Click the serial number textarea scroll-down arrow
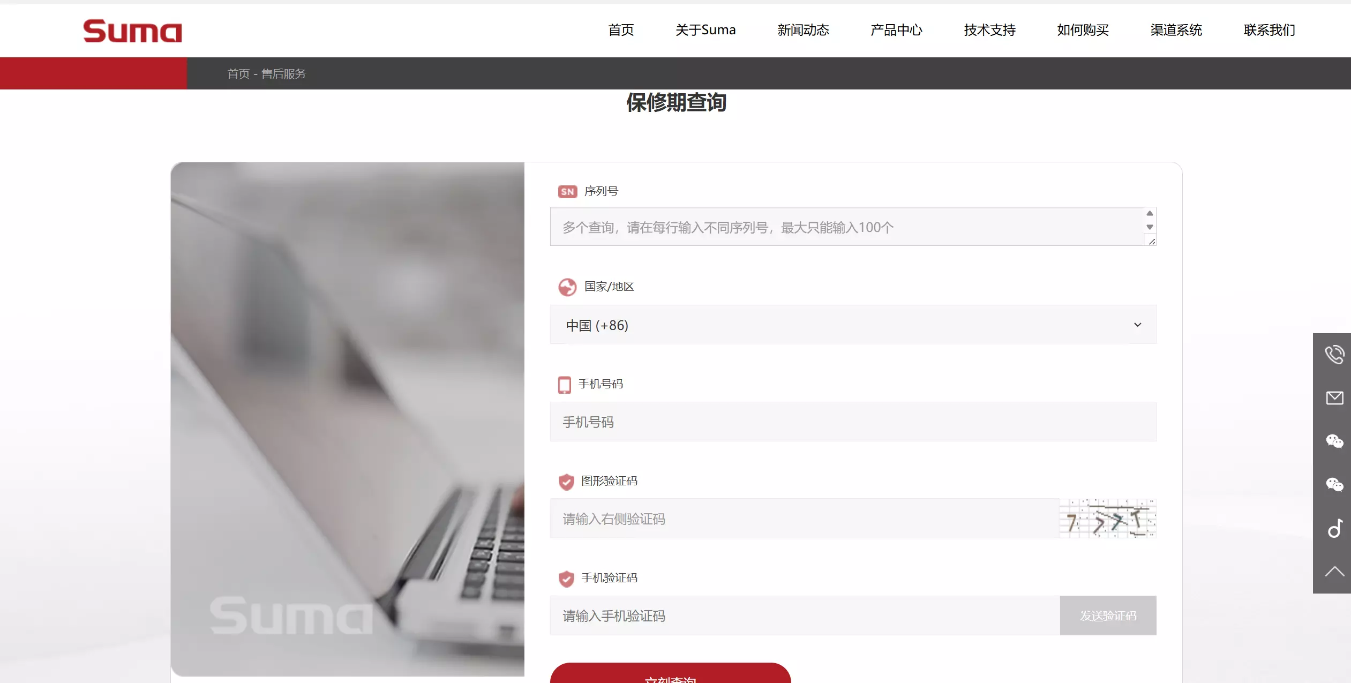This screenshot has width=1351, height=683. click(1150, 227)
